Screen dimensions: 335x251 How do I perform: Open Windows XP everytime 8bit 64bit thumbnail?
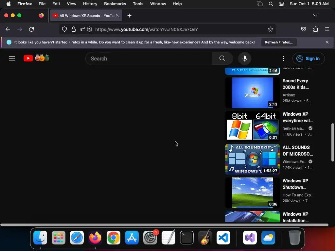252,126
